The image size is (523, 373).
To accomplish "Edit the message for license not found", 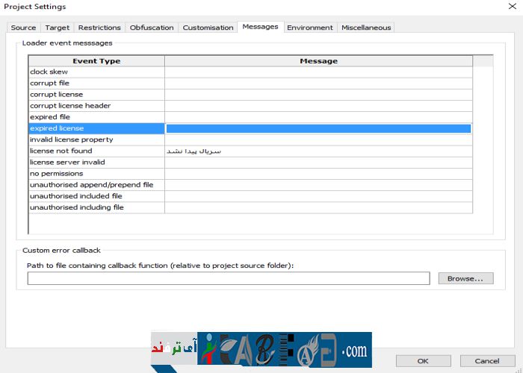I will coord(318,151).
